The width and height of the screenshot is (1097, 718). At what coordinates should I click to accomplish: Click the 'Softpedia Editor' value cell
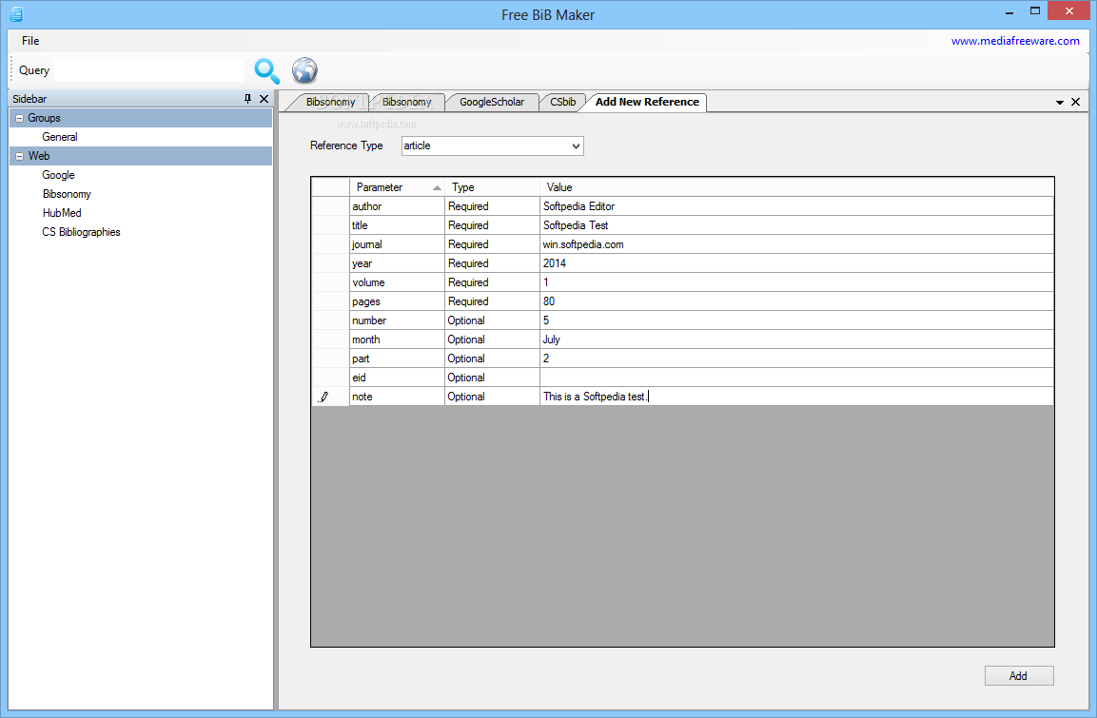pos(797,206)
